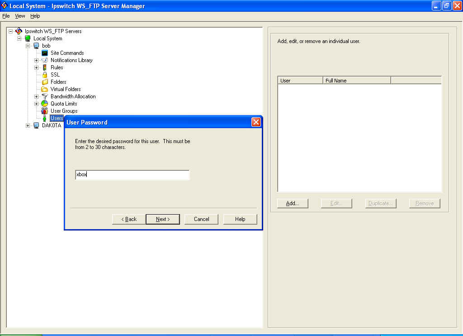Click the Ipswitch WS_FTP Servers root icon
Viewport: 463px width, 336px height.
19,31
